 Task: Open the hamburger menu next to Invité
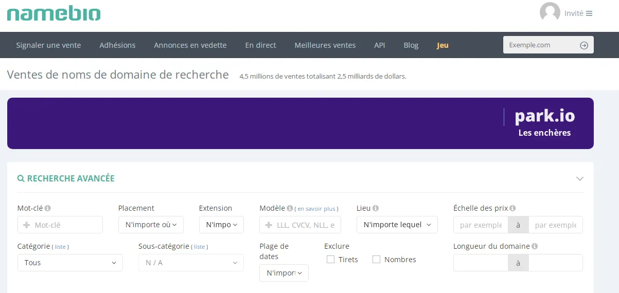(x=589, y=13)
